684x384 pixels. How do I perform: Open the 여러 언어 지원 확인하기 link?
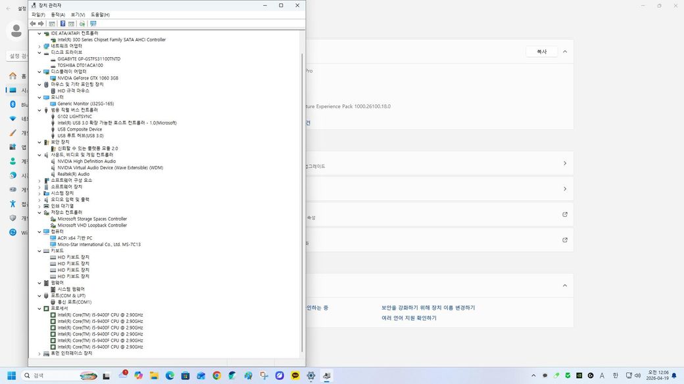[408, 318]
